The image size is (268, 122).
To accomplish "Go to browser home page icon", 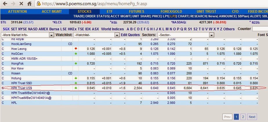I will [29, 3].
